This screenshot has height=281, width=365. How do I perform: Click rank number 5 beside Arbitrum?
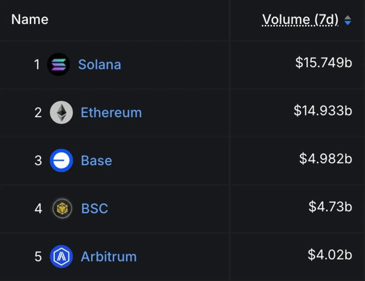[38, 257]
